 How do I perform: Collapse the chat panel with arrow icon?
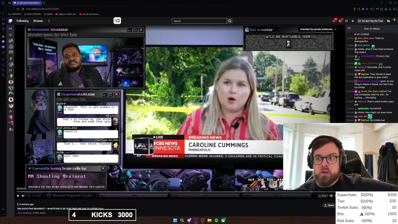pos(349,28)
